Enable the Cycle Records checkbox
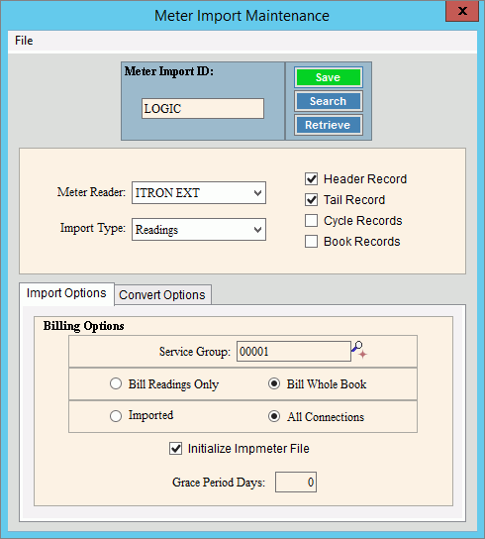This screenshot has height=539, width=485. tap(311, 220)
